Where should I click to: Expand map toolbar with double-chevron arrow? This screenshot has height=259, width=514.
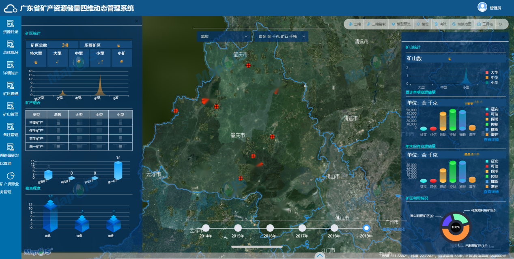pos(501,24)
